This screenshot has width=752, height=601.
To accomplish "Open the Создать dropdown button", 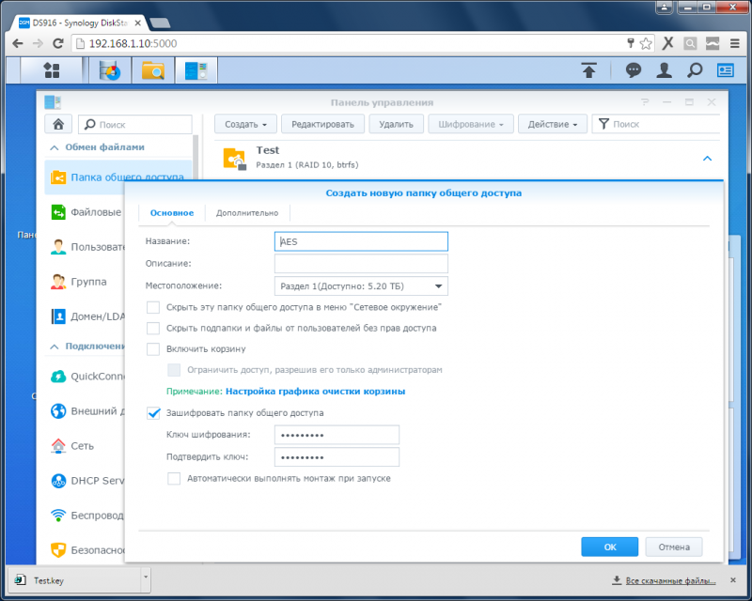I will tap(245, 124).
